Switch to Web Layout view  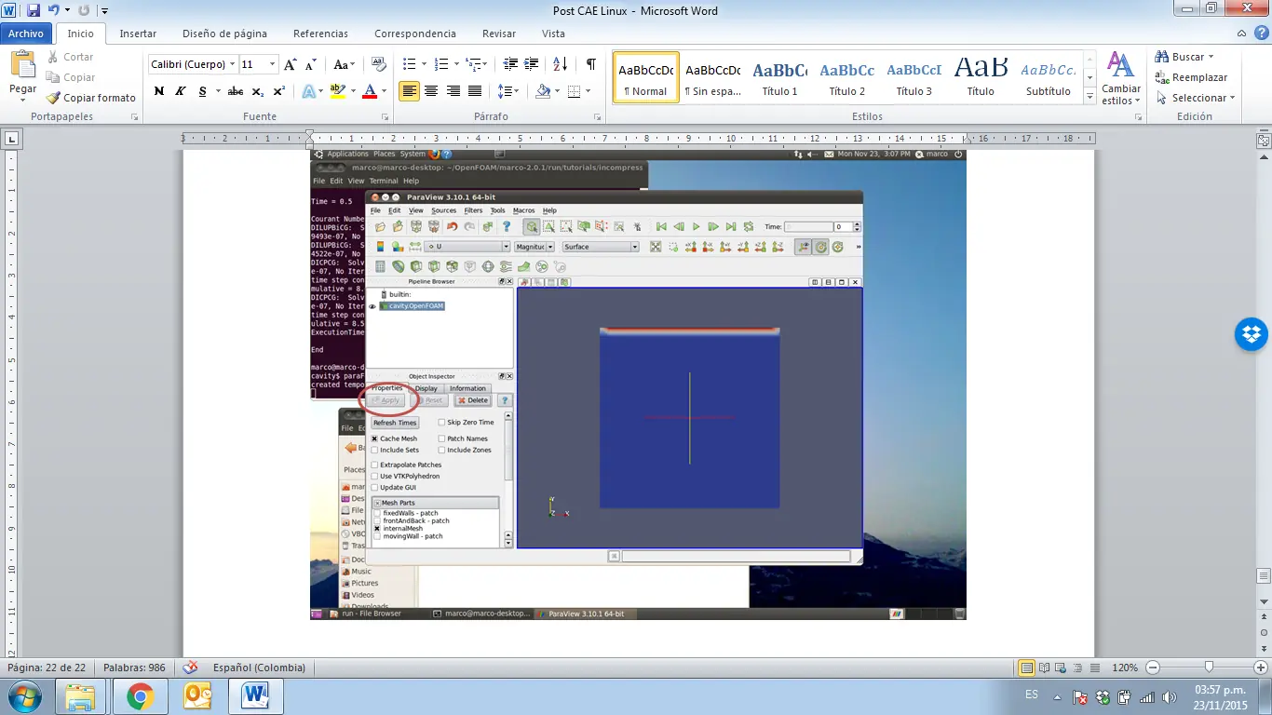click(1062, 668)
